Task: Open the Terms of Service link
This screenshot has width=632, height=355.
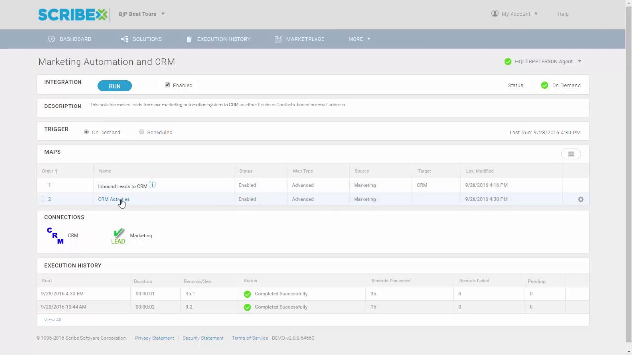Action: (250, 338)
